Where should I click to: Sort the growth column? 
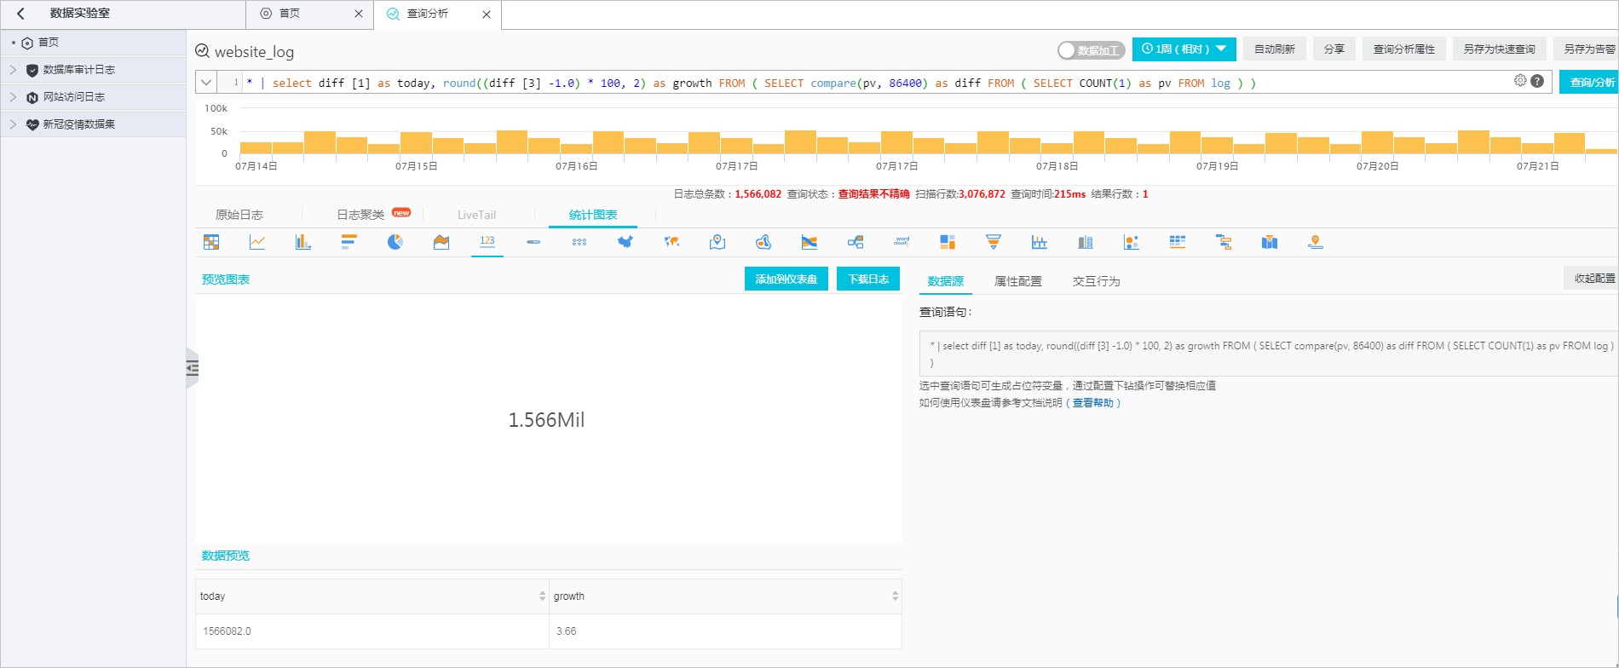tap(895, 596)
